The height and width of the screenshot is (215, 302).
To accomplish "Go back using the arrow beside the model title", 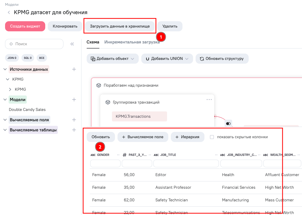I will coord(9,13).
